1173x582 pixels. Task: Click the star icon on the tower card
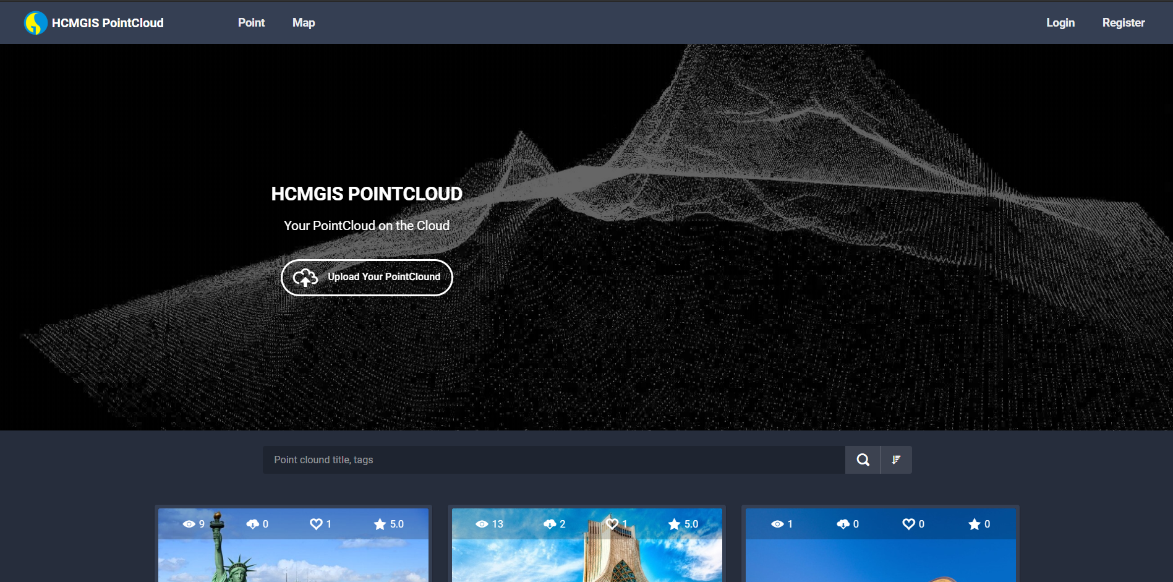click(674, 524)
